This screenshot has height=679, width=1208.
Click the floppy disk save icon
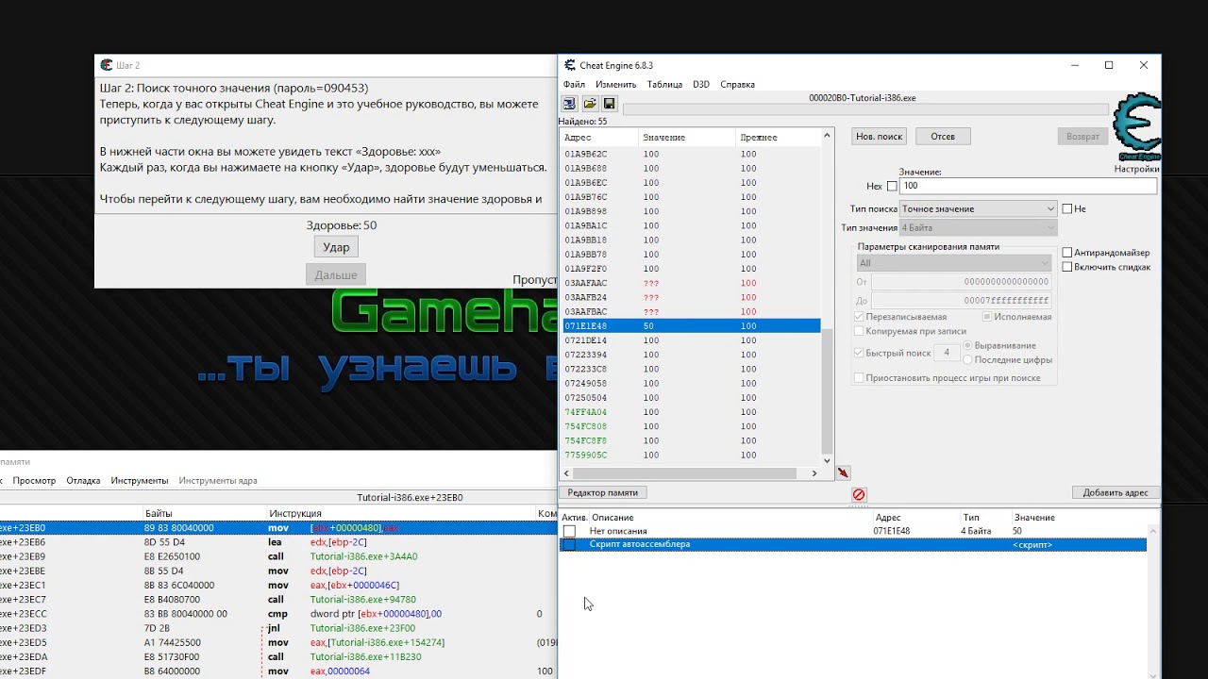click(x=609, y=104)
